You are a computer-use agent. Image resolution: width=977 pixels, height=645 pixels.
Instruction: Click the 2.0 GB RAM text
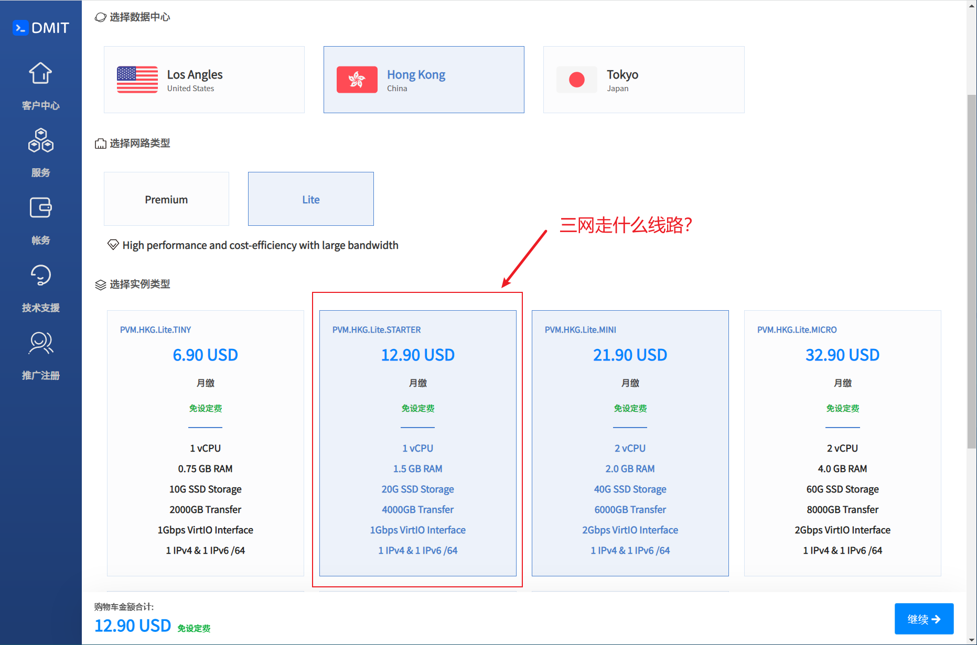pyautogui.click(x=630, y=468)
